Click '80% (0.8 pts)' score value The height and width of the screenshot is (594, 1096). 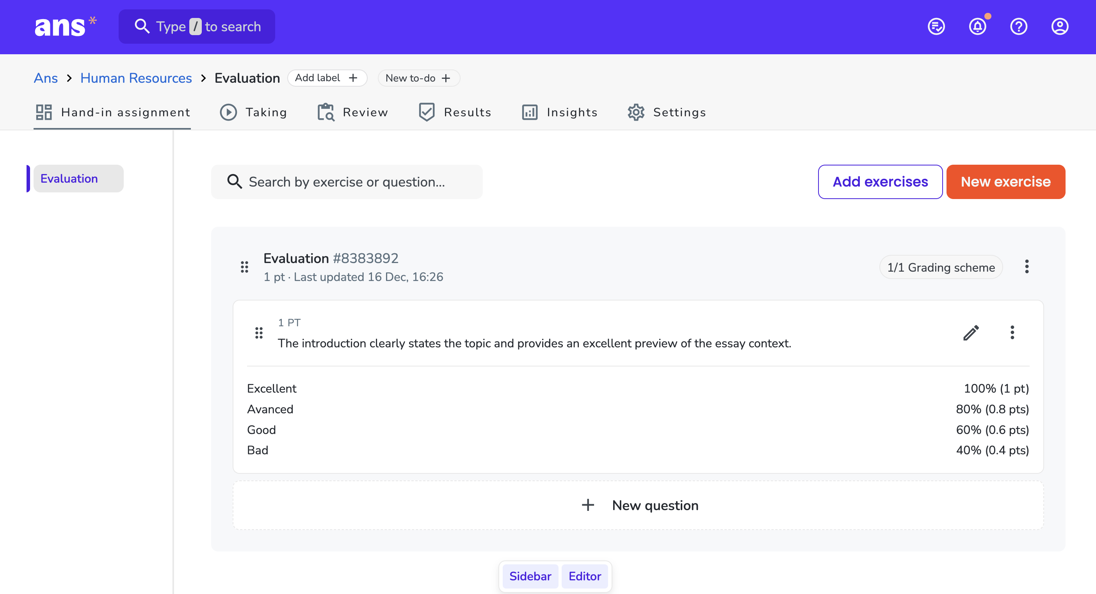992,409
